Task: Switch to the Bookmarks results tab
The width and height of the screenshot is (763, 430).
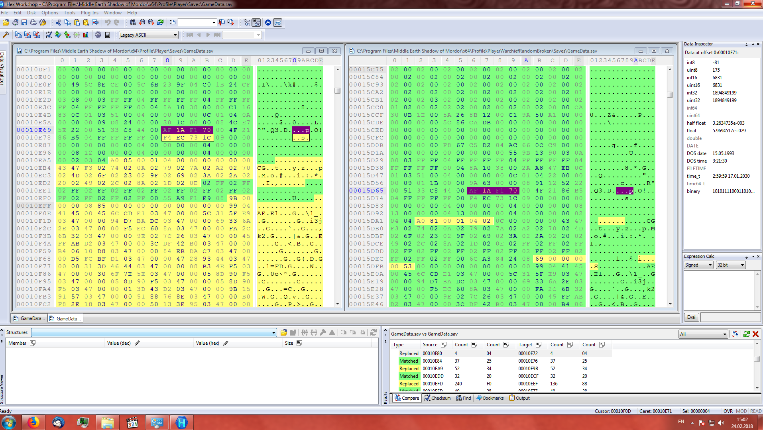Action: tap(490, 398)
